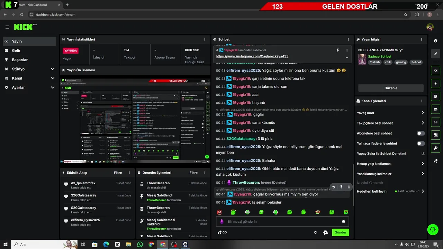Select the Turkish tag chip
This screenshot has width=443, height=249.
pyautogui.click(x=374, y=62)
